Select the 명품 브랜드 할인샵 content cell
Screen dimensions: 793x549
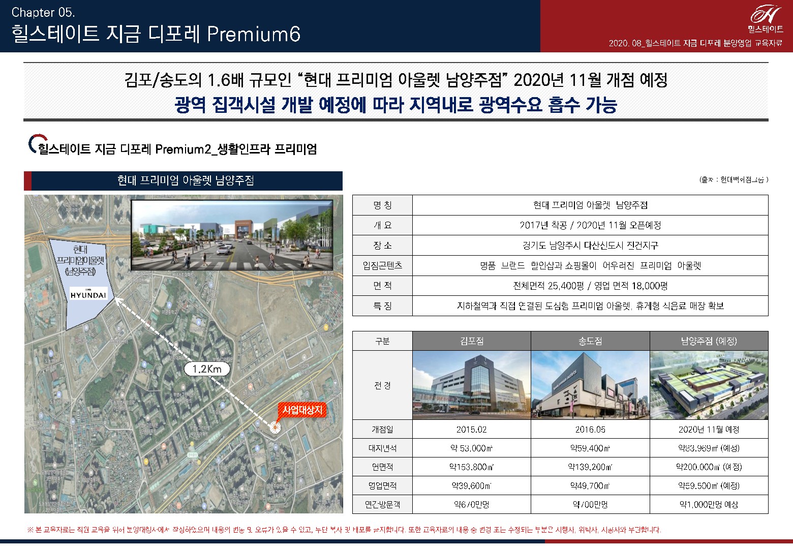pyautogui.click(x=590, y=265)
